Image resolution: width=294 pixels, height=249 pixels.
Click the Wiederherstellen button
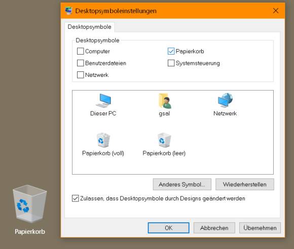coord(245,184)
